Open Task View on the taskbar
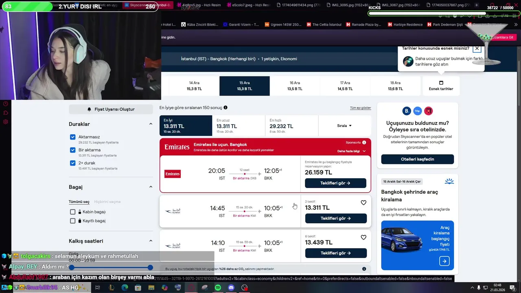This screenshot has height=293, width=521. tap(98, 288)
